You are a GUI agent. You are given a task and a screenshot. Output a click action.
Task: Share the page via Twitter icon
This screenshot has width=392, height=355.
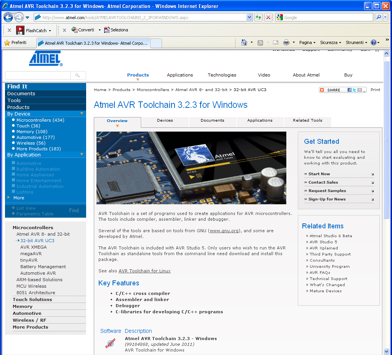tap(354, 90)
